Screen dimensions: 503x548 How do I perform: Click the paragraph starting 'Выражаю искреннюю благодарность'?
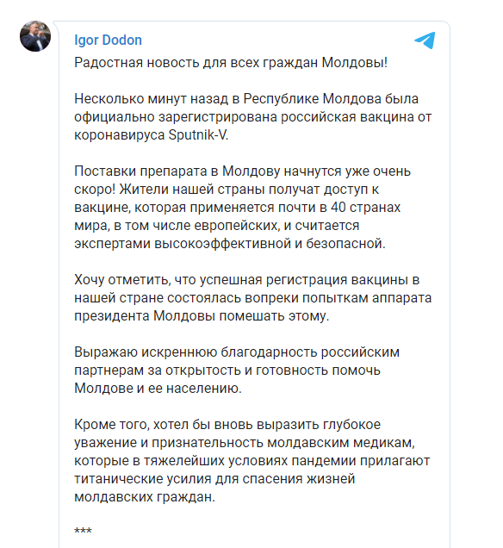[x=237, y=371]
